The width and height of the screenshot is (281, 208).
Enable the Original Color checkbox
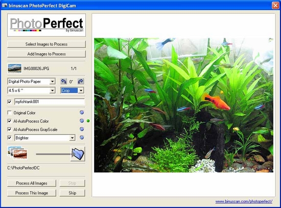[10, 113]
